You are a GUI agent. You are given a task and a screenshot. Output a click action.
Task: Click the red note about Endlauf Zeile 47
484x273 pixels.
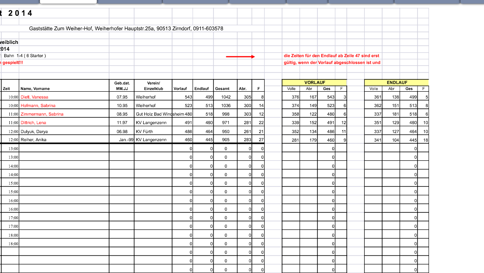[x=331, y=56]
